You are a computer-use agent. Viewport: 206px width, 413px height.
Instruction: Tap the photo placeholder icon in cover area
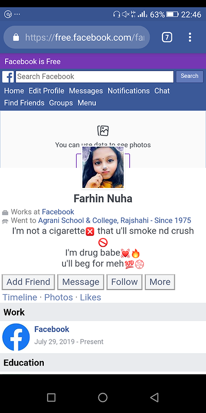(x=103, y=131)
